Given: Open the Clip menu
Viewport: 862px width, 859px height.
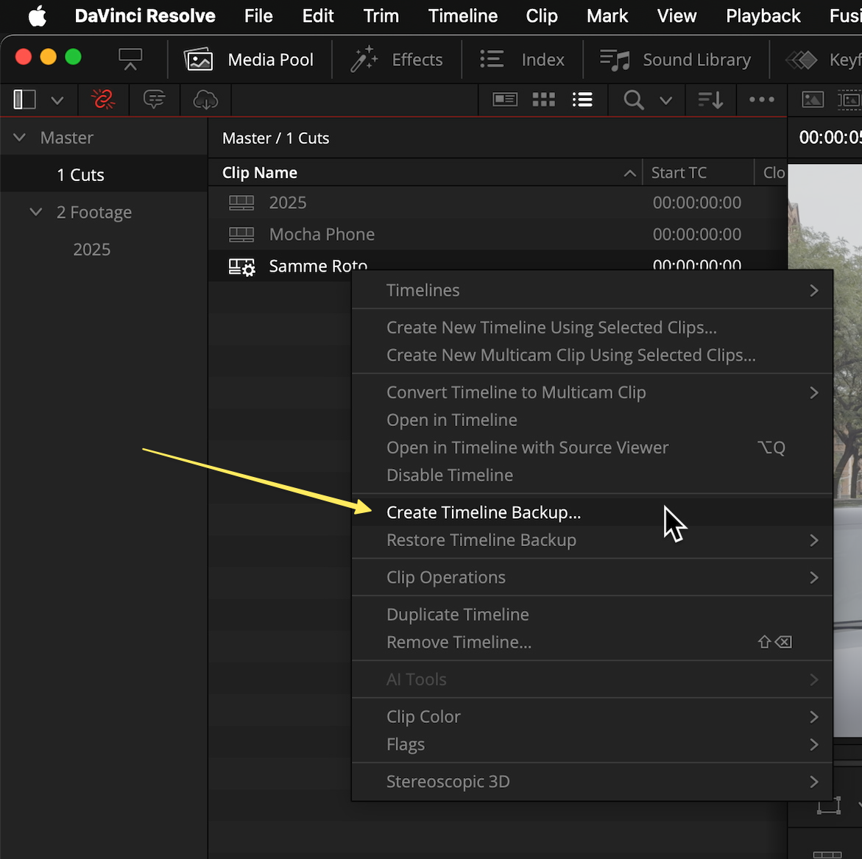Looking at the screenshot, I should click(x=542, y=16).
